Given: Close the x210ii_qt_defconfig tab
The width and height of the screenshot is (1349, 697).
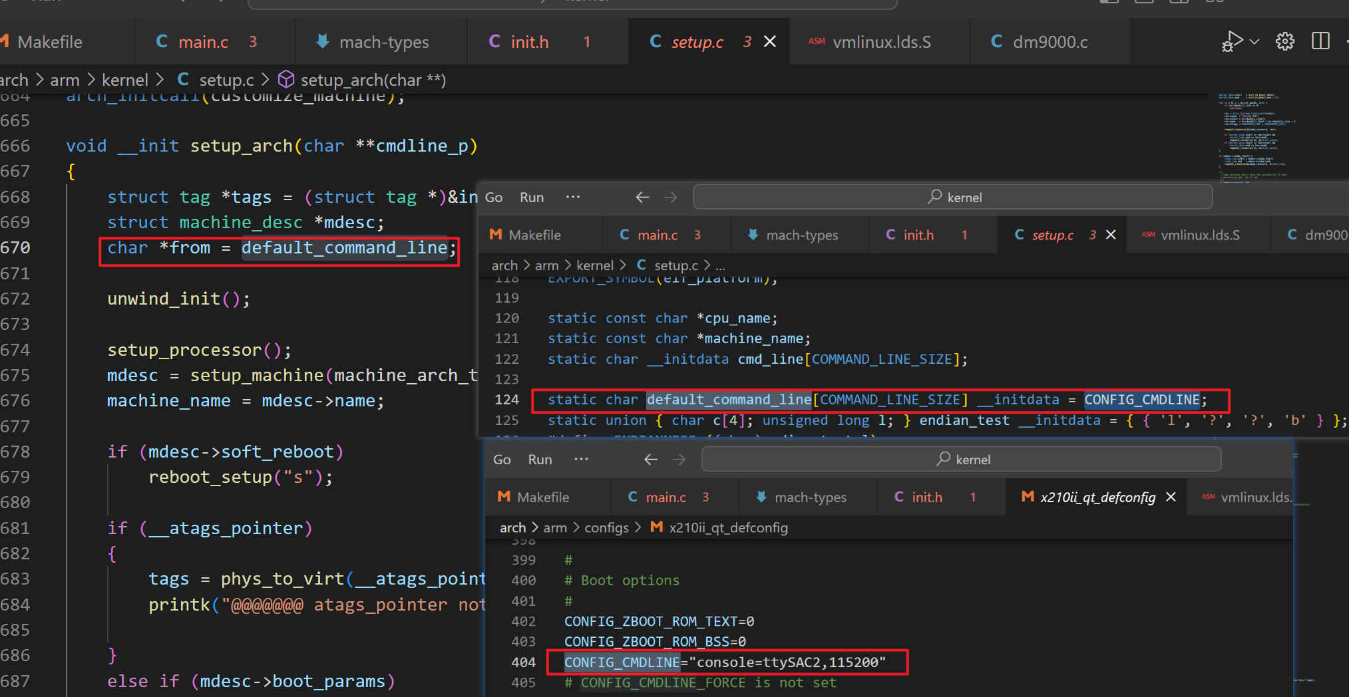Looking at the screenshot, I should tap(1171, 497).
